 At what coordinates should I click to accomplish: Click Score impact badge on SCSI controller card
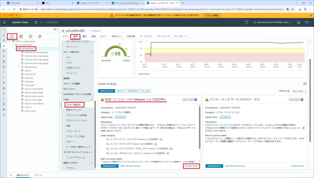(x=190, y=100)
